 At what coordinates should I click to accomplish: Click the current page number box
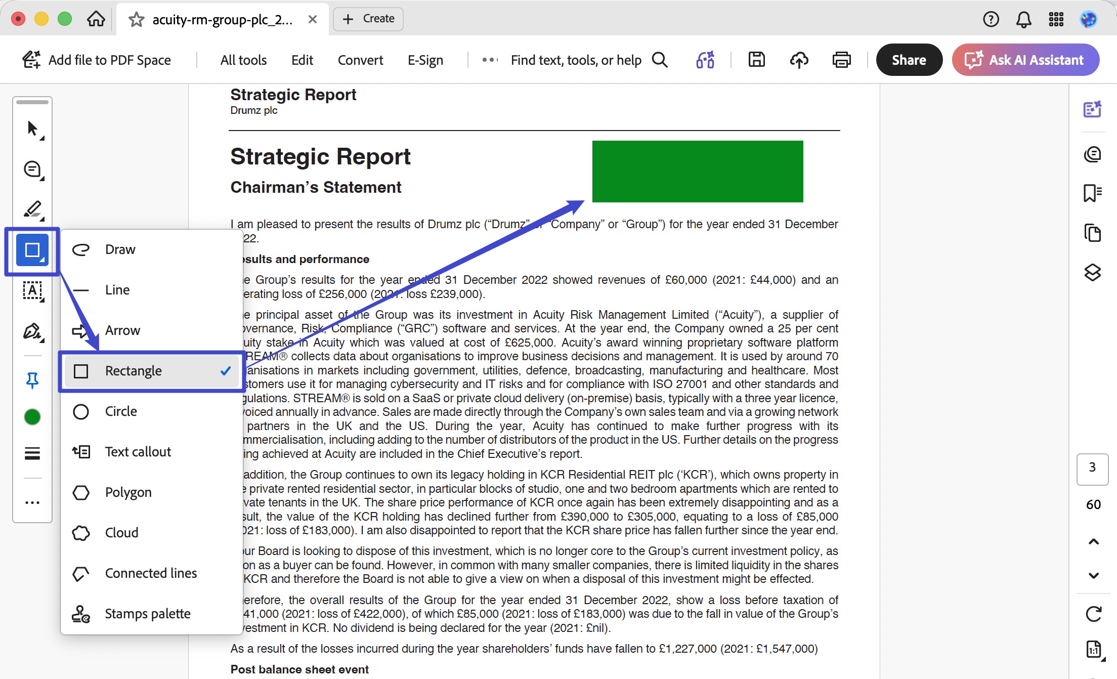pyautogui.click(x=1093, y=469)
